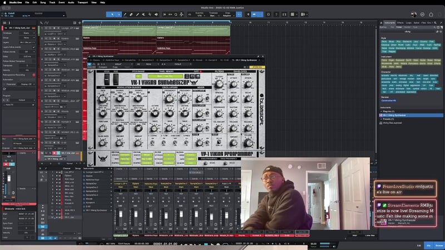The image size is (445, 250).
Task: Select the Listen speaker tool
Action: (156, 14)
